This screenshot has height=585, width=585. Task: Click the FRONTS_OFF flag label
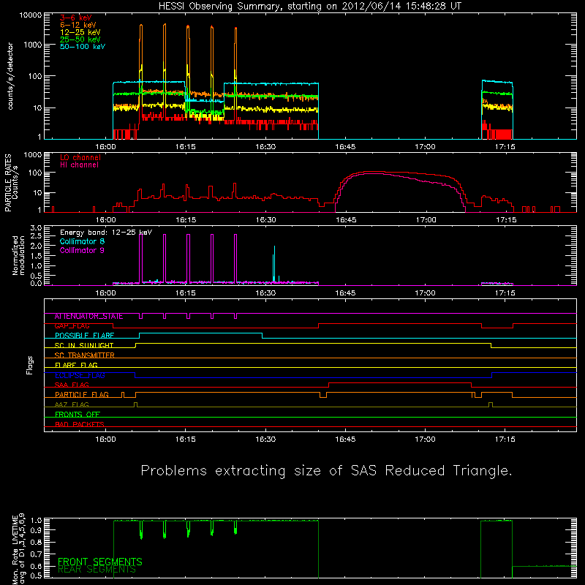point(78,415)
